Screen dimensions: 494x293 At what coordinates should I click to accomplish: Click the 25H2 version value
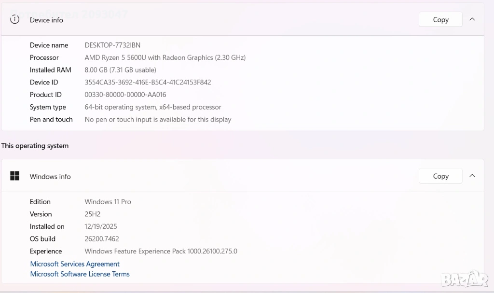(x=93, y=214)
